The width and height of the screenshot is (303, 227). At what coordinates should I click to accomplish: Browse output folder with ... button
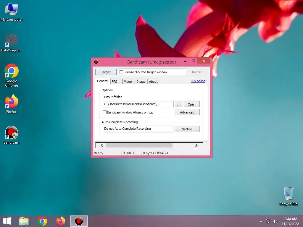click(179, 104)
